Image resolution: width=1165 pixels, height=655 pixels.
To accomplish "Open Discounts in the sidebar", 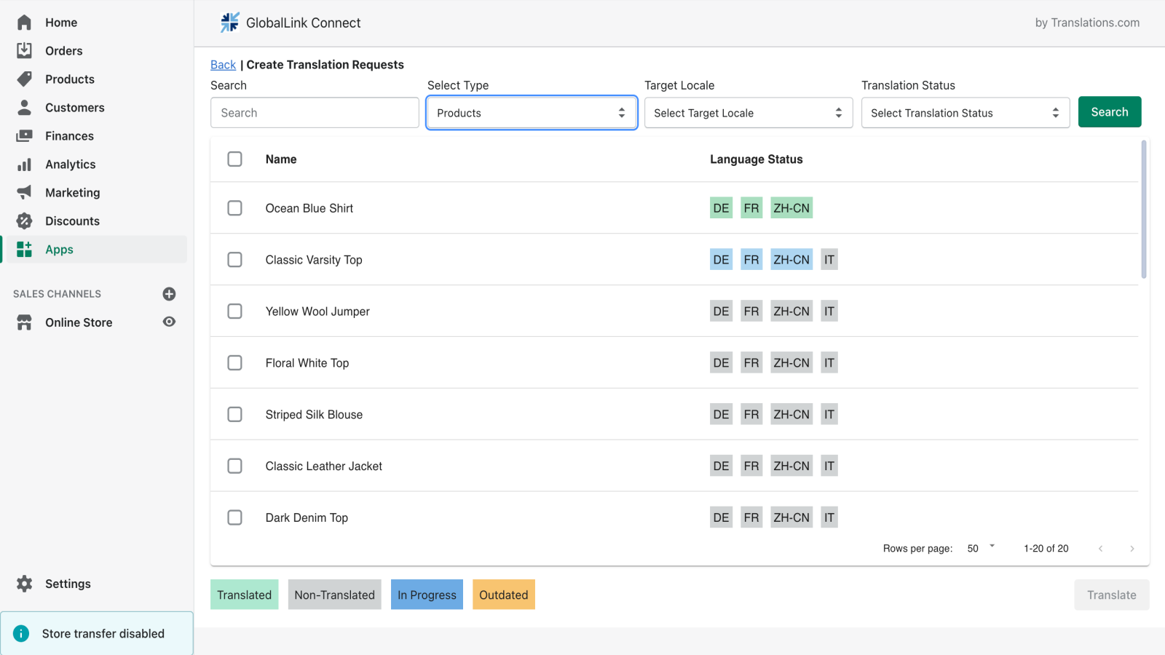I will tap(72, 221).
